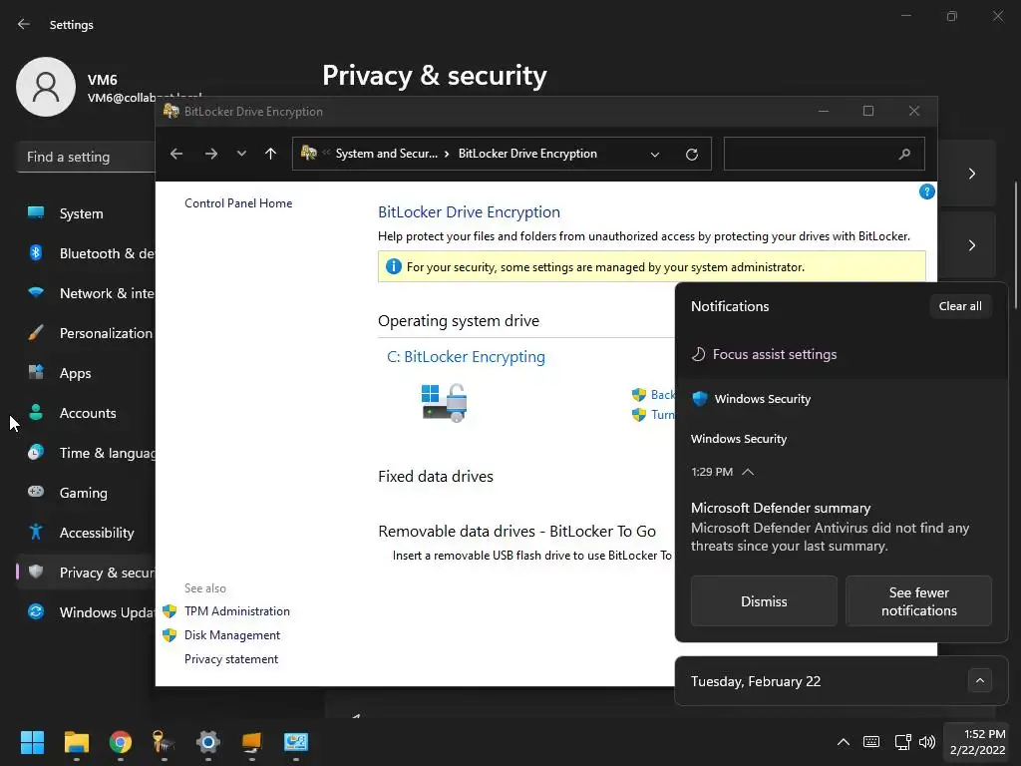Click the Accounts person icon
The width and height of the screenshot is (1021, 766).
click(x=36, y=412)
